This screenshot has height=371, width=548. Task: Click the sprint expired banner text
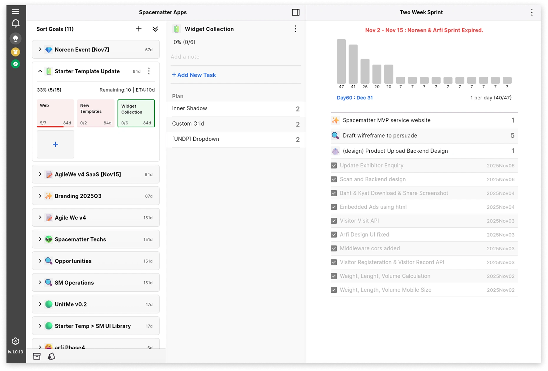pos(424,30)
